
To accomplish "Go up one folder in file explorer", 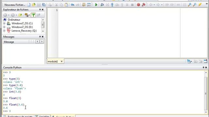I will coord(20,15).
